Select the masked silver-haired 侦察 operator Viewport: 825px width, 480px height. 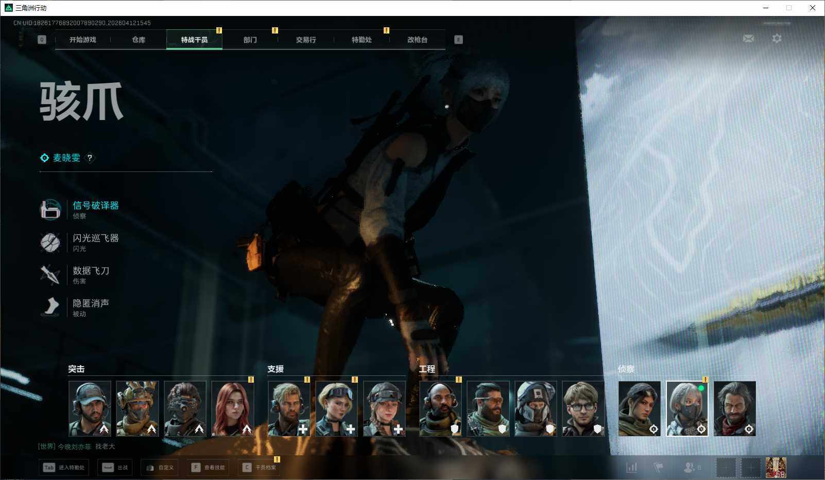pyautogui.click(x=687, y=408)
